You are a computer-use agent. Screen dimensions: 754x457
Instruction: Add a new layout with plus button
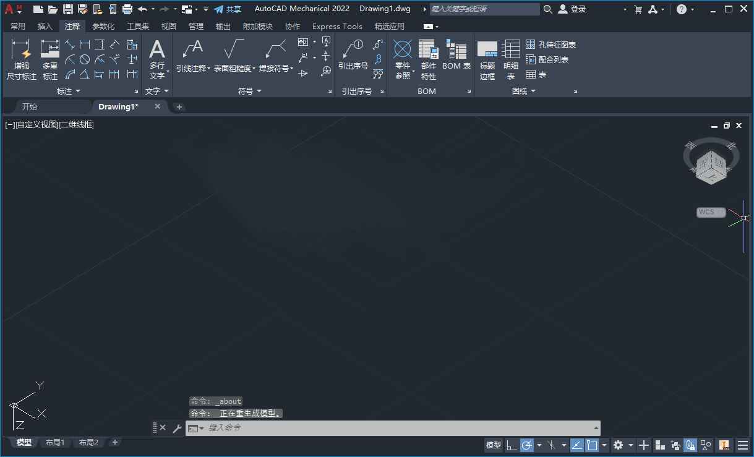click(114, 442)
